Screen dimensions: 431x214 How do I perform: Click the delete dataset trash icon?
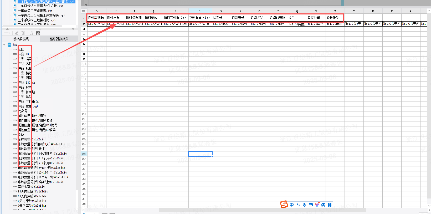[x=23, y=33]
